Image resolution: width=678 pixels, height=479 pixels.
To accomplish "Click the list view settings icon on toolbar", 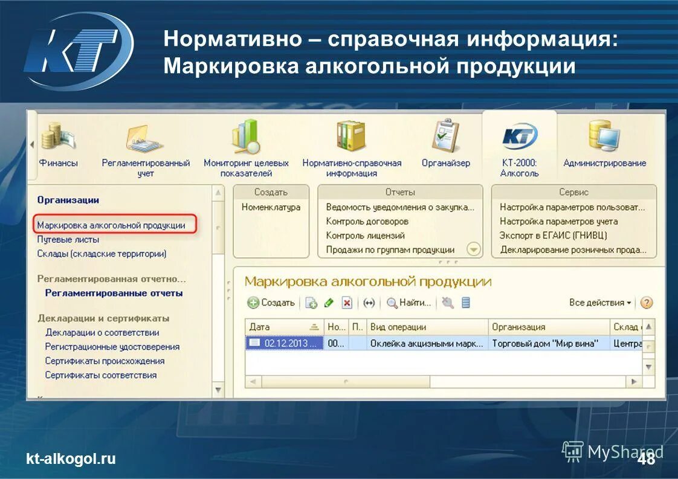I will [x=466, y=303].
